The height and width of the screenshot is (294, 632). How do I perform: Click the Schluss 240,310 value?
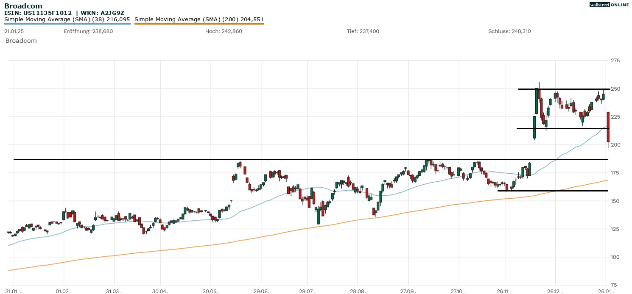point(509,31)
